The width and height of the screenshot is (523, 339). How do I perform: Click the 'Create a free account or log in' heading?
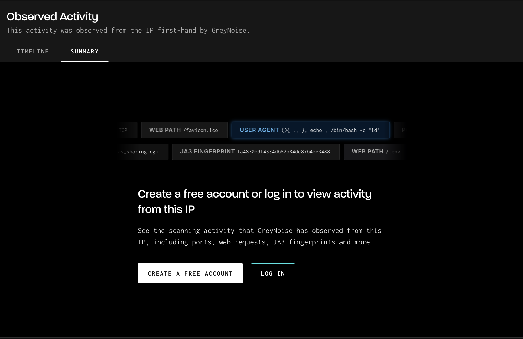(255, 202)
